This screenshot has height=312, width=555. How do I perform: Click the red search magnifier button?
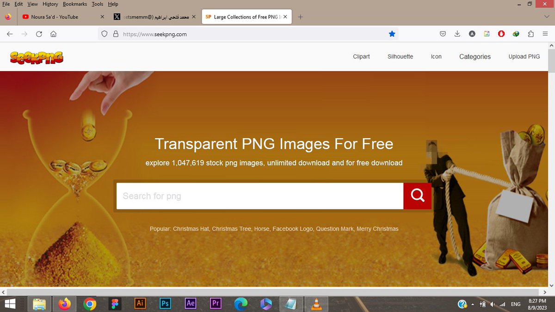[x=417, y=196]
